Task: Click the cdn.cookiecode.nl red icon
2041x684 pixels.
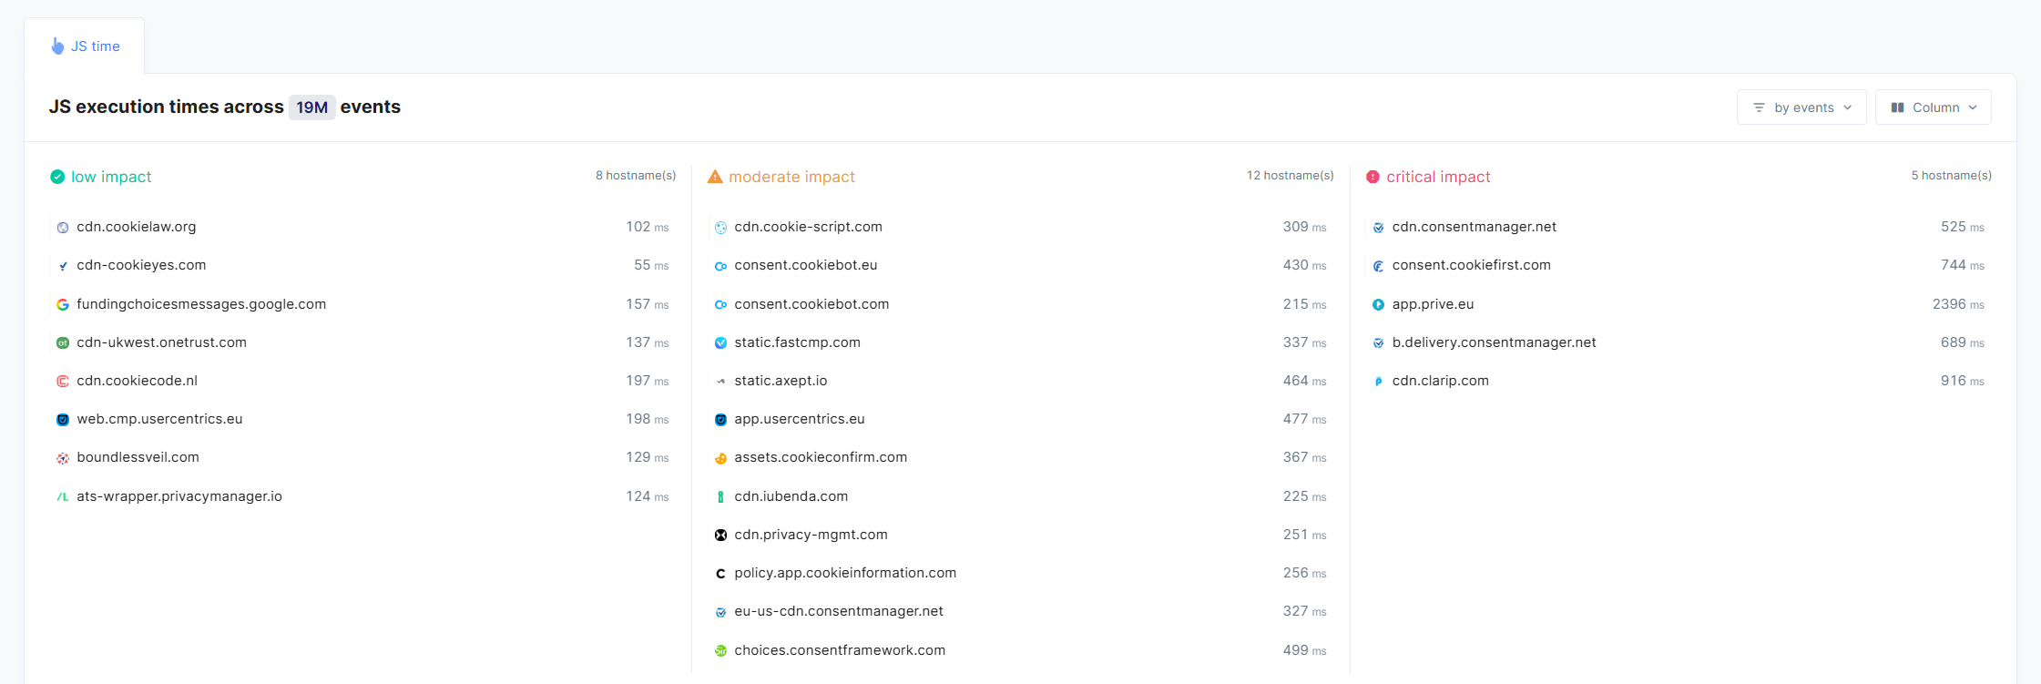Action: [63, 381]
